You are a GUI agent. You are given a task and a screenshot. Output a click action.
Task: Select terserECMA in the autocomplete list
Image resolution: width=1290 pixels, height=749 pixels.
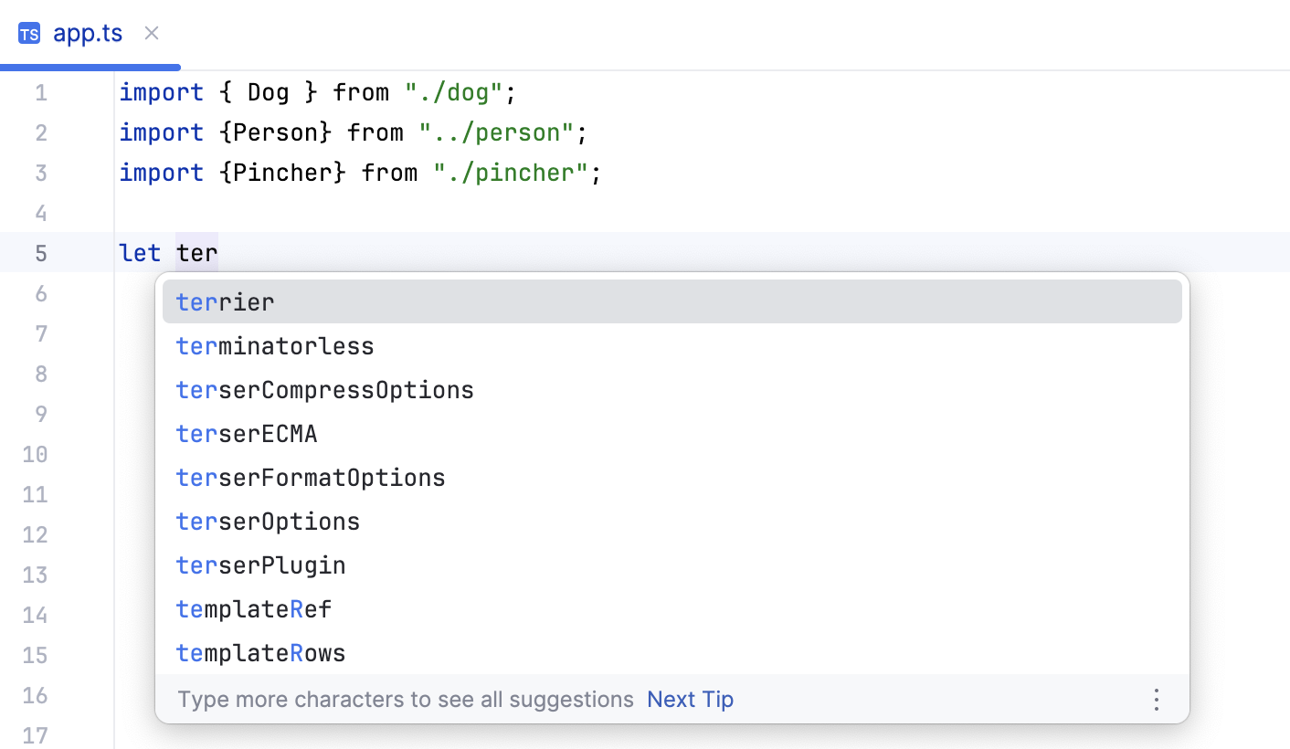pos(247,434)
